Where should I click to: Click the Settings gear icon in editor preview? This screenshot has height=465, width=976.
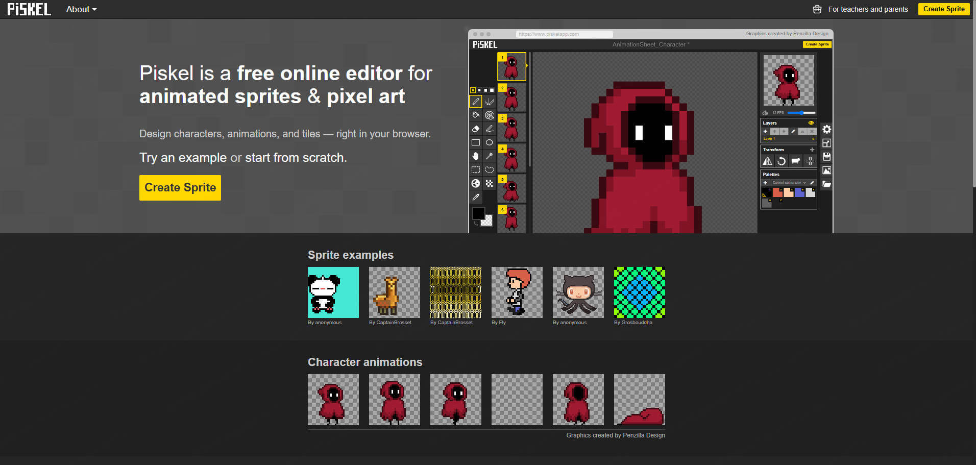coord(827,130)
